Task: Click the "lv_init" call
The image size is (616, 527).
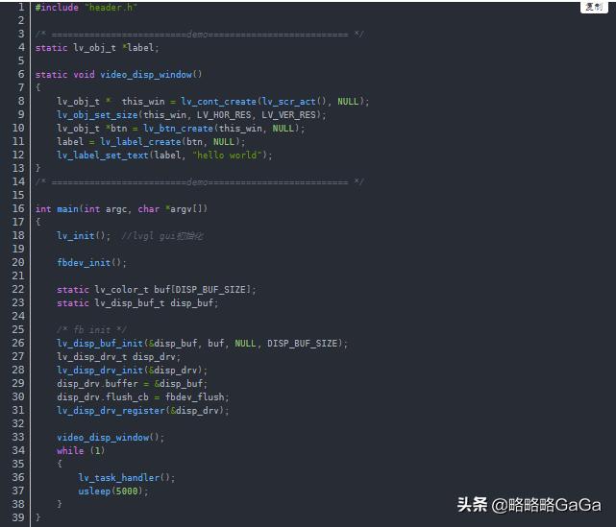Action: point(76,236)
